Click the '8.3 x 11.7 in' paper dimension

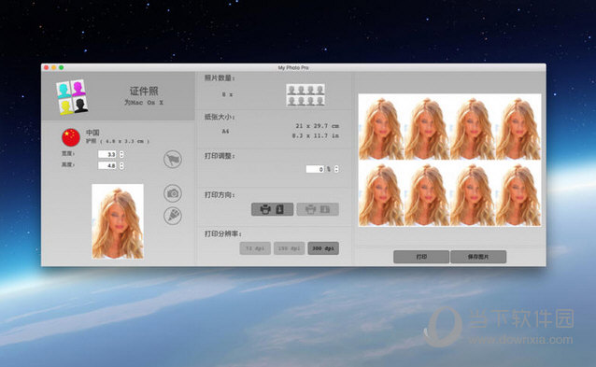[x=316, y=135]
